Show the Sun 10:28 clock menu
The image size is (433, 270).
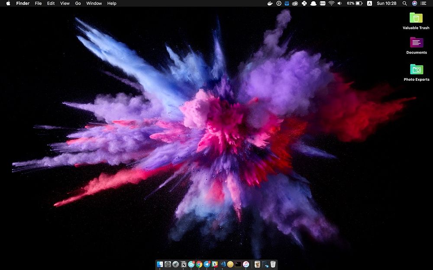387,3
